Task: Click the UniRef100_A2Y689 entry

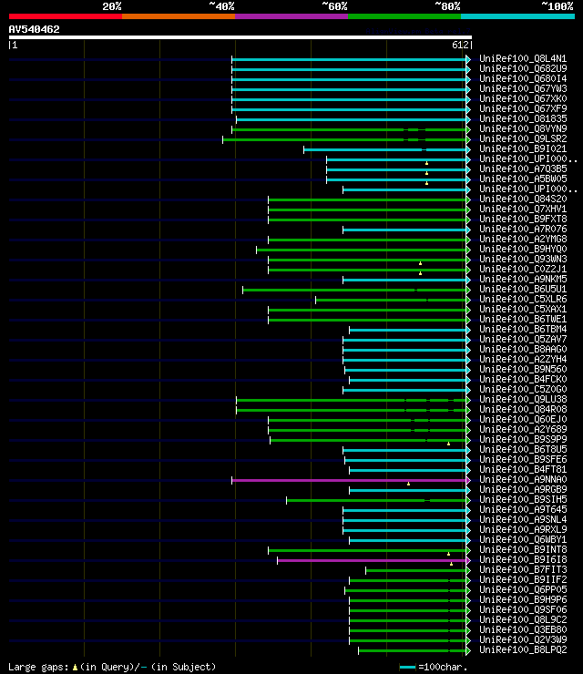Action: coord(523,429)
